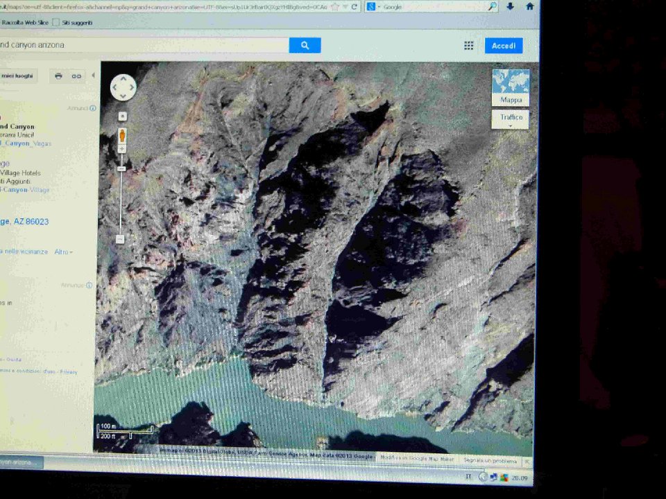Click the Accedi sign-in button
Image resolution: width=666 pixels, height=499 pixels.
504,46
